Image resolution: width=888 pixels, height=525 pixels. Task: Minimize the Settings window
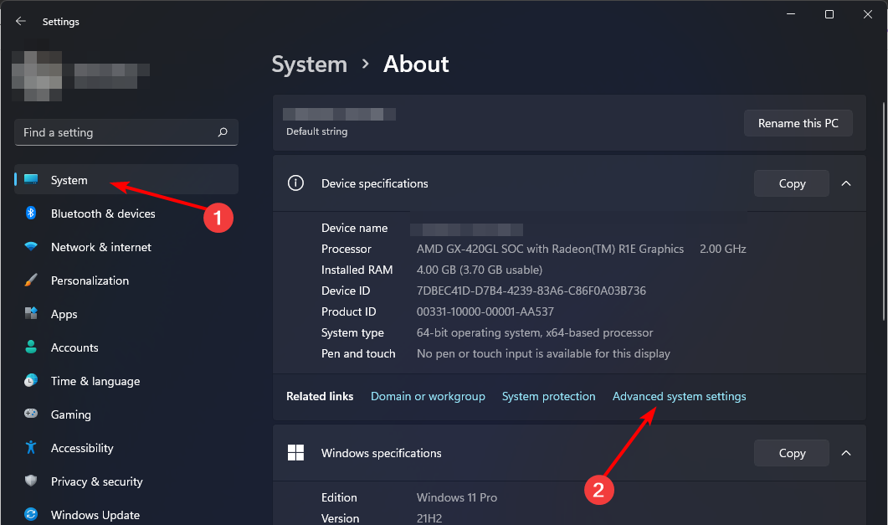(x=791, y=14)
